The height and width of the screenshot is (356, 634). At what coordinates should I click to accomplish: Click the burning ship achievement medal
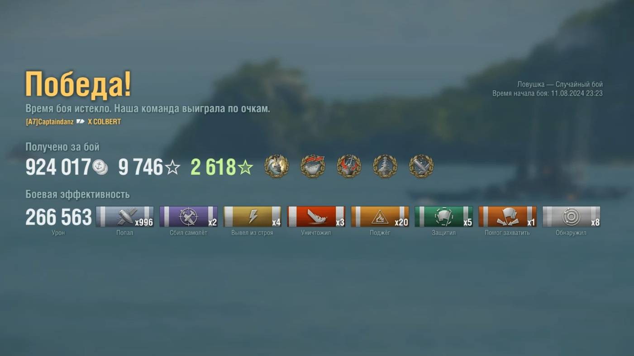[276, 166]
